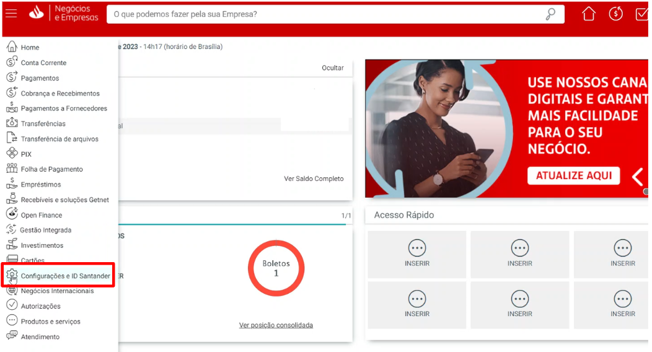Click the Empréstimos icon
Viewport: 652px width, 352px height.
12,183
